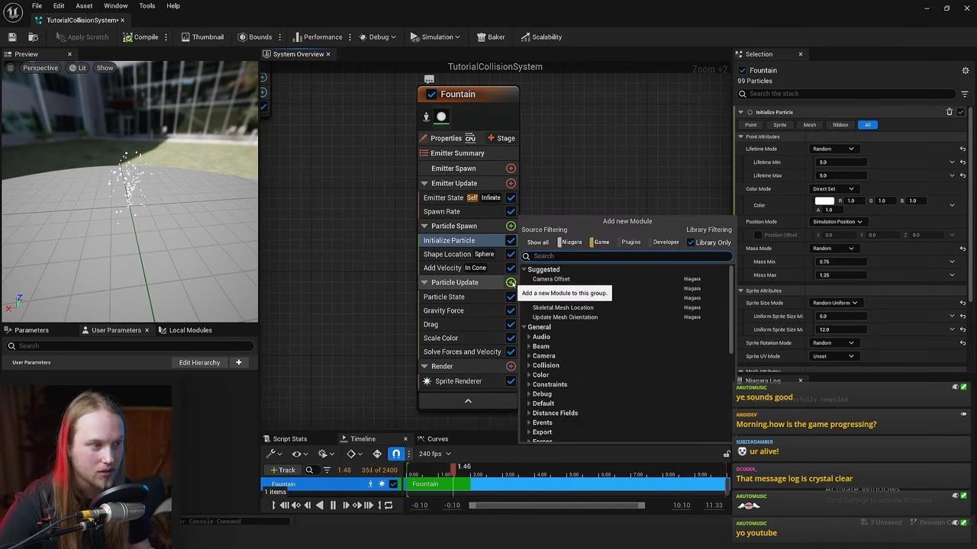977x549 pixels.
Task: Open the Color Mode Direct Set dropdown
Action: point(834,188)
